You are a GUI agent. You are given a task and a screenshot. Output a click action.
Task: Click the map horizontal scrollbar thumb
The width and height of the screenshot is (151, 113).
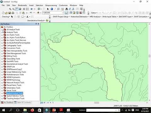pyautogui.click(x=97, y=103)
